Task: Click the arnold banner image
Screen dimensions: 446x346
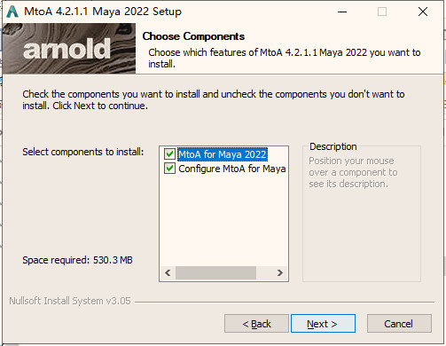Action: pyautogui.click(x=69, y=49)
